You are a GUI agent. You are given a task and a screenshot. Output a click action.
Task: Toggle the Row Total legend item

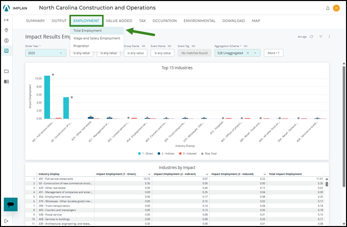(209, 154)
